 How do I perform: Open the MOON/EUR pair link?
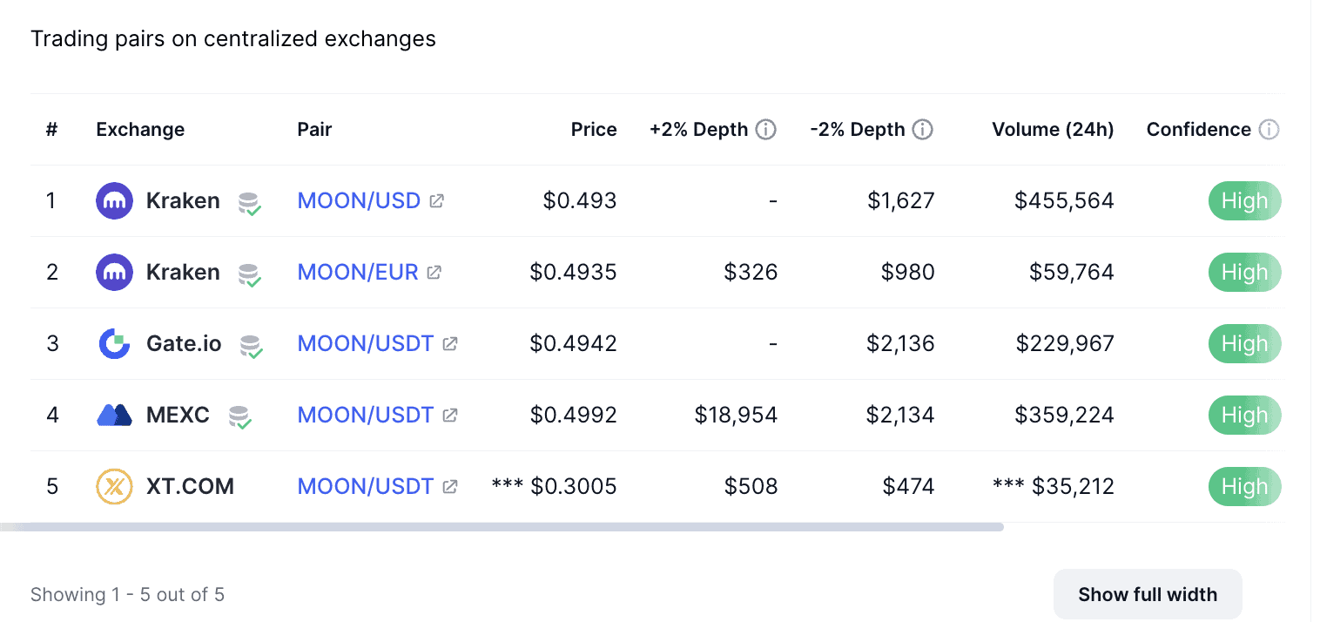[358, 273]
